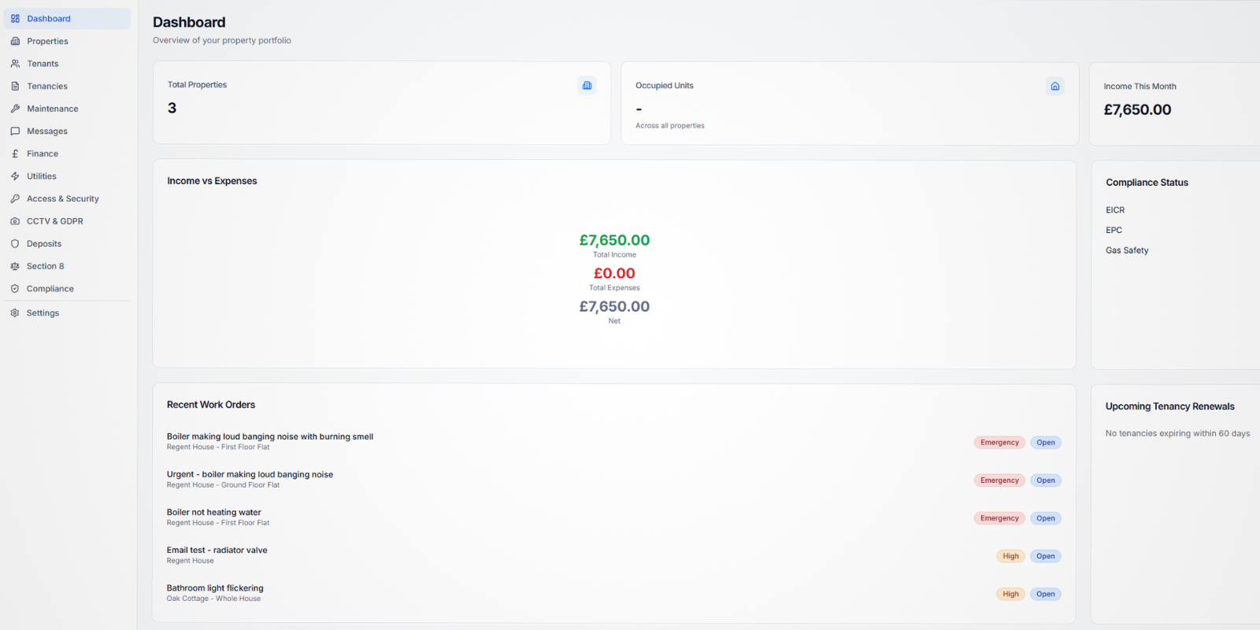
Task: Open the Dashboard menu item
Action: [68, 19]
